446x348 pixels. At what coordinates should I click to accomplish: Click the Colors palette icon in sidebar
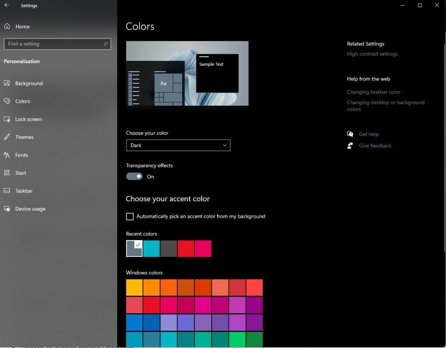(x=7, y=101)
